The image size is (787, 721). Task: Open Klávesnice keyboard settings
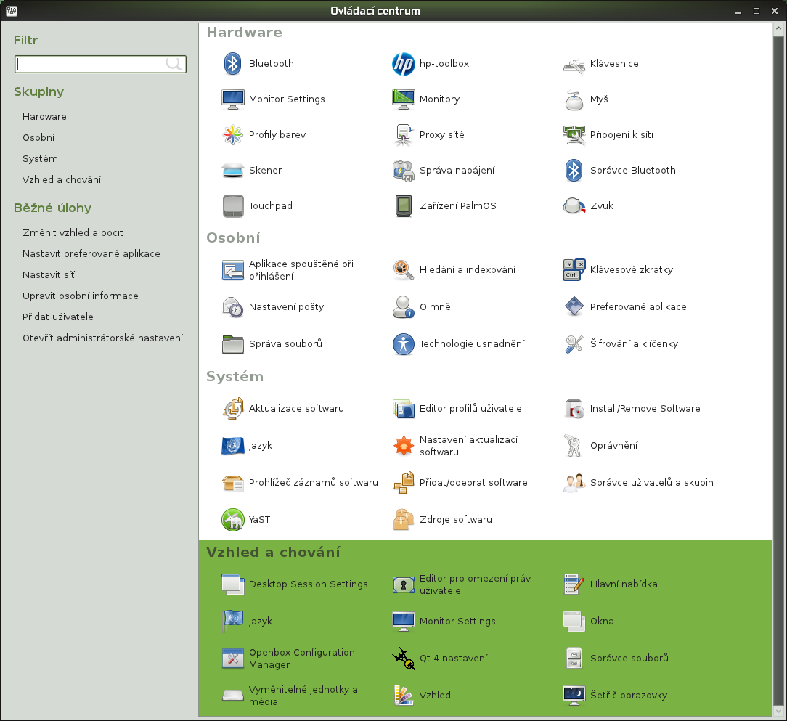coord(574,64)
